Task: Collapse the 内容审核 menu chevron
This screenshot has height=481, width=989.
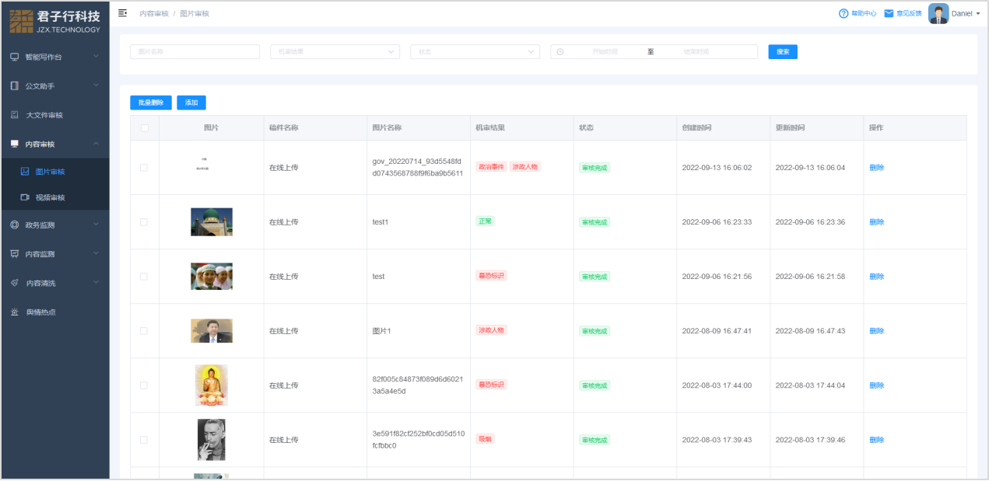Action: [96, 144]
